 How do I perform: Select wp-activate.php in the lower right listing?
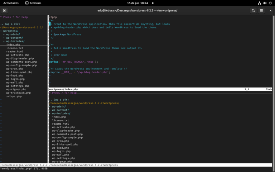click(x=63, y=127)
